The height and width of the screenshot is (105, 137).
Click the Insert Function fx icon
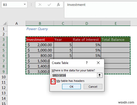tap(58, 5)
